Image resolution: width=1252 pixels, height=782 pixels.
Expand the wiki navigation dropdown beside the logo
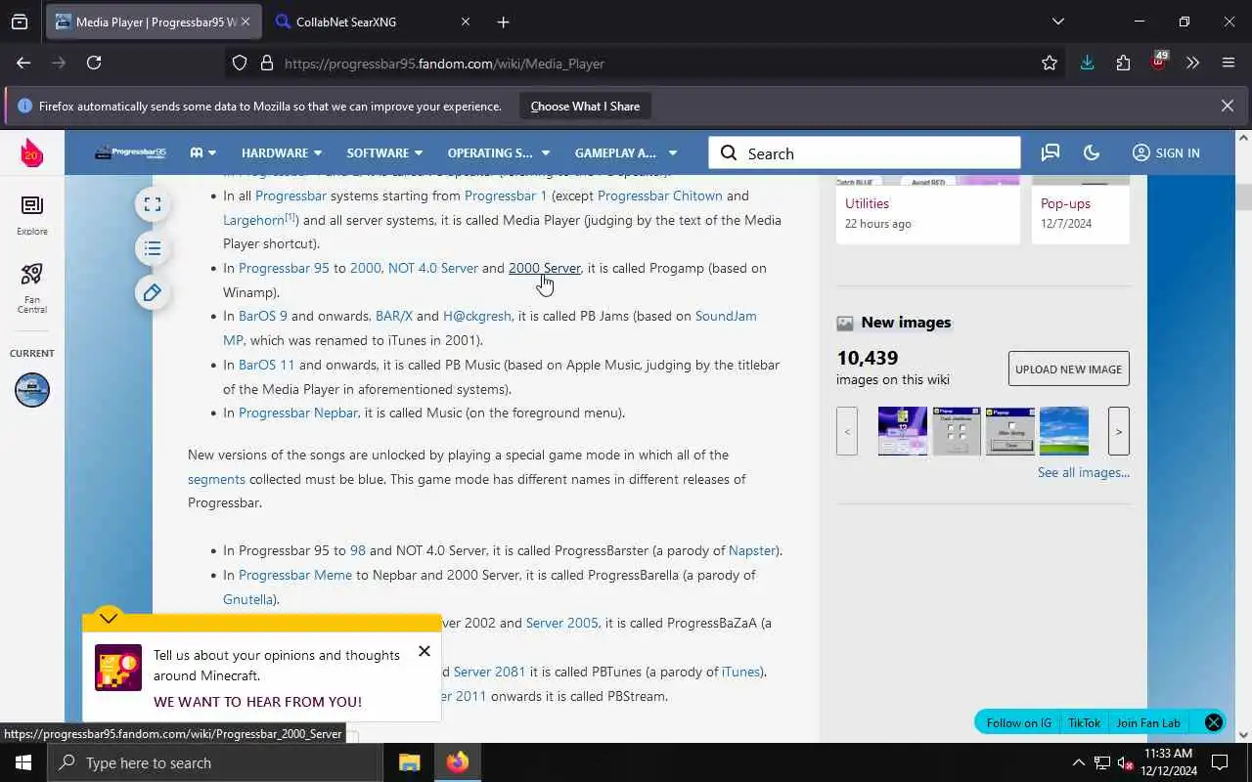pyautogui.click(x=202, y=152)
